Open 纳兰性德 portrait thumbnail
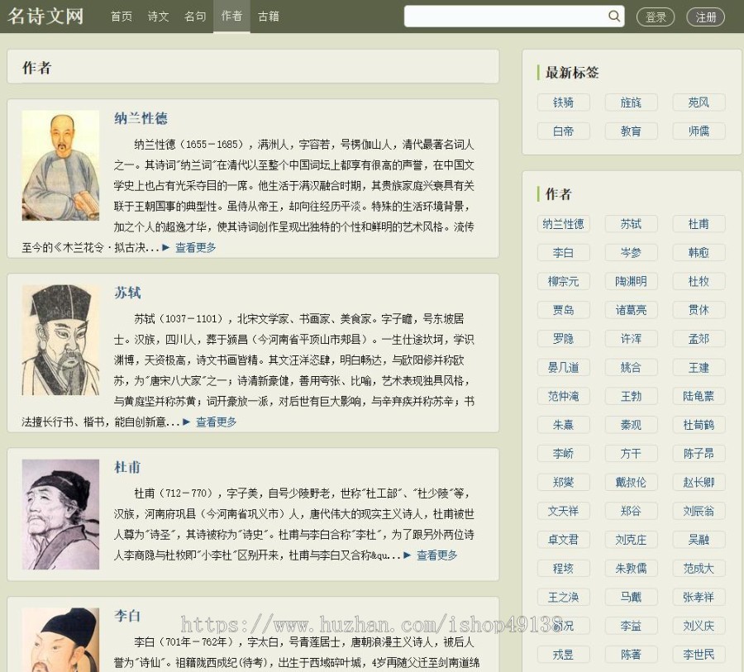Image resolution: width=744 pixels, height=672 pixels. (x=60, y=165)
